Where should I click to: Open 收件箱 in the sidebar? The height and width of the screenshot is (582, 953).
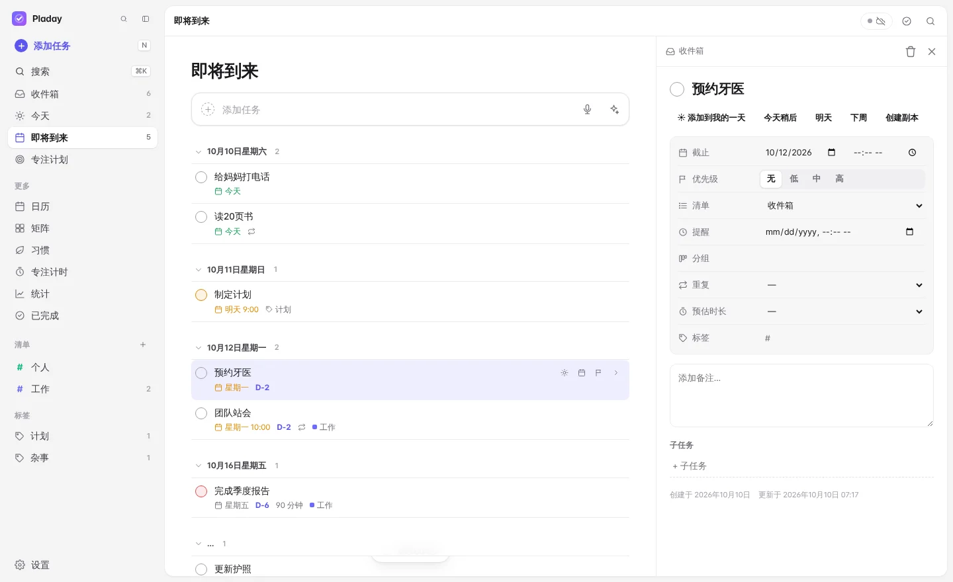point(83,94)
